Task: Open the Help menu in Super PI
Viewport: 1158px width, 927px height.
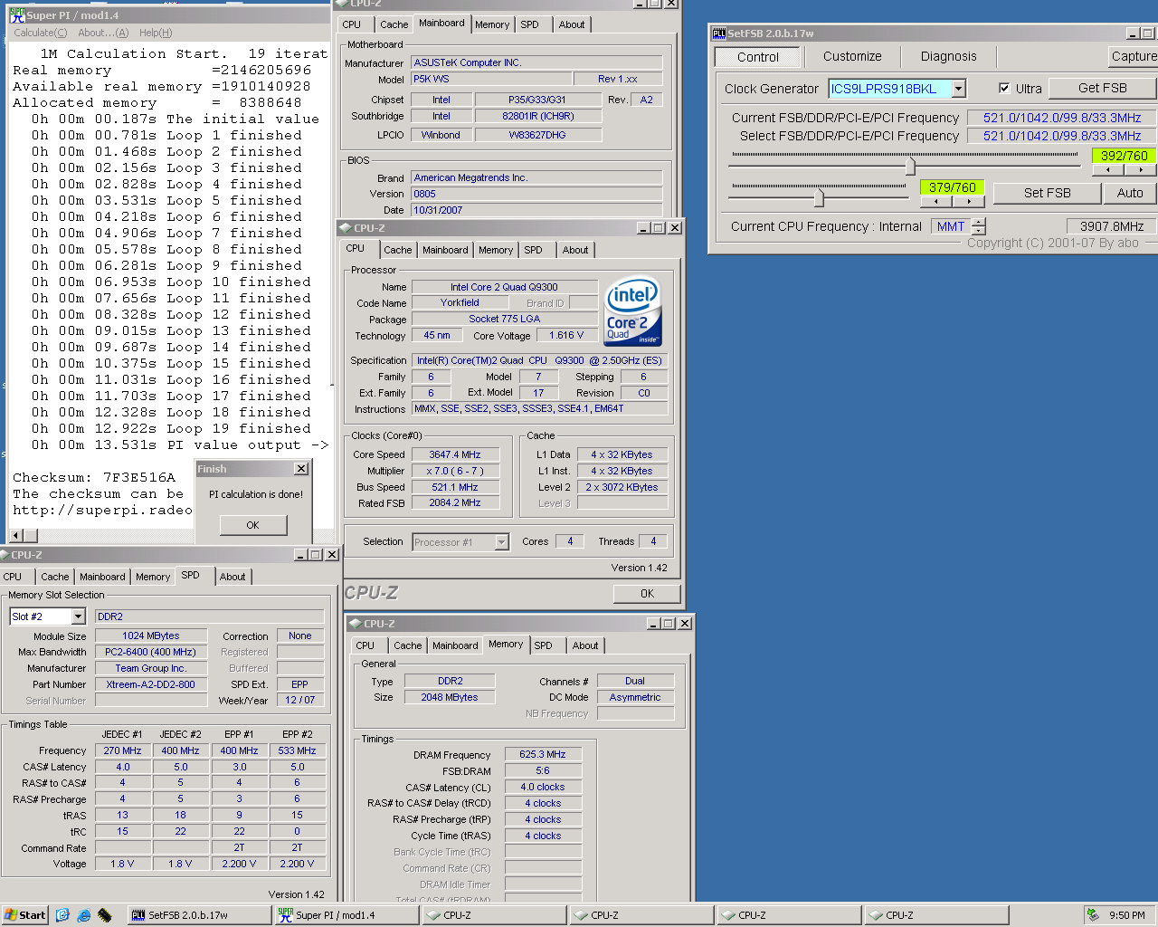Action: click(x=156, y=33)
